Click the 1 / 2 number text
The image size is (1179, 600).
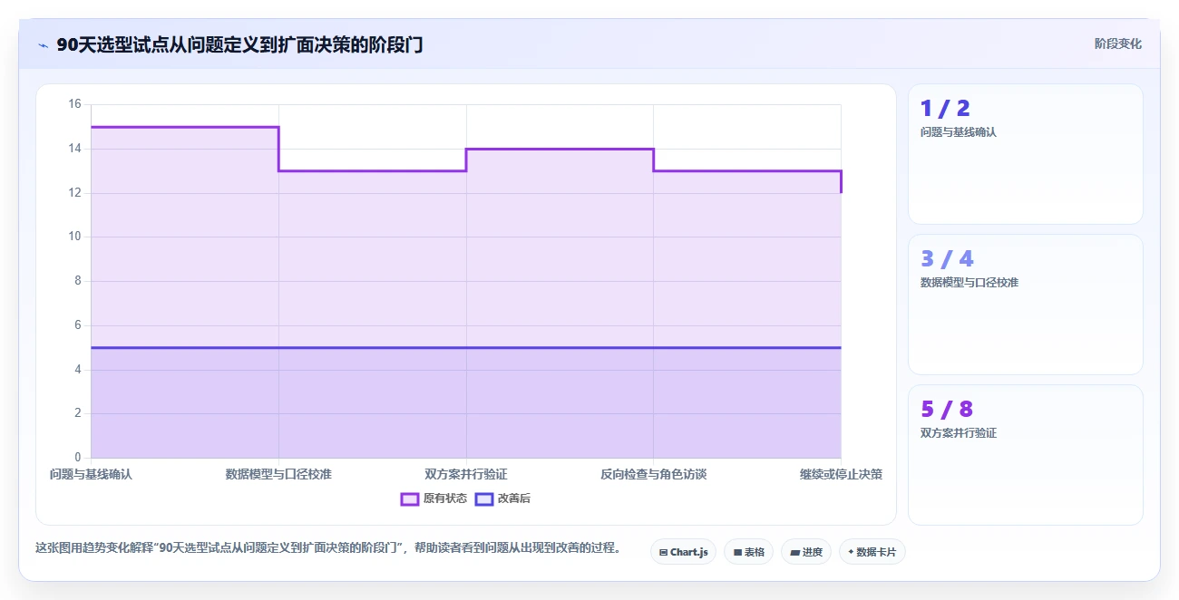945,109
